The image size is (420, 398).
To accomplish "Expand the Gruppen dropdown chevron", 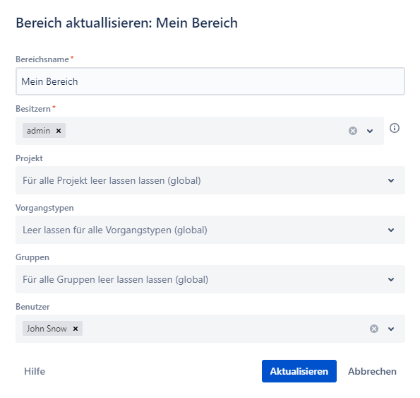I will point(391,279).
